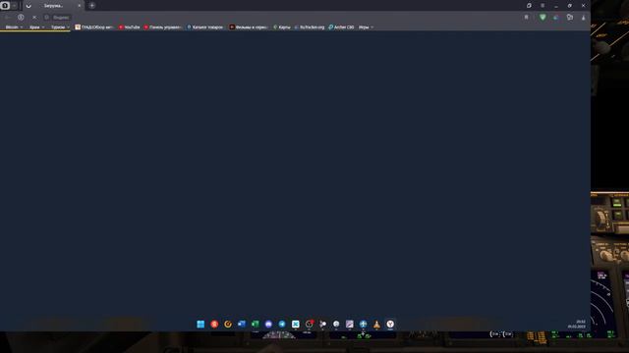Open the browser hamburger menu
629x353 pixels.
[543, 6]
